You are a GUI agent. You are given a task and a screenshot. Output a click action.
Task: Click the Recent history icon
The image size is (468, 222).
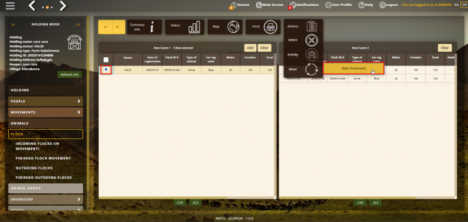click(x=233, y=5)
